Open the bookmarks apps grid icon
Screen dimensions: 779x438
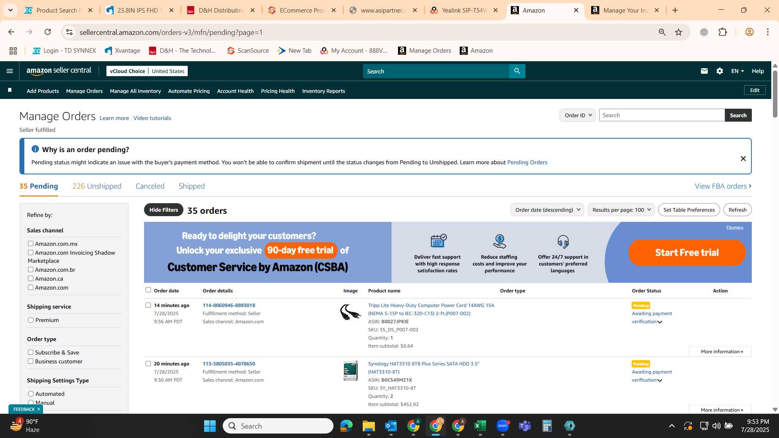(x=13, y=51)
